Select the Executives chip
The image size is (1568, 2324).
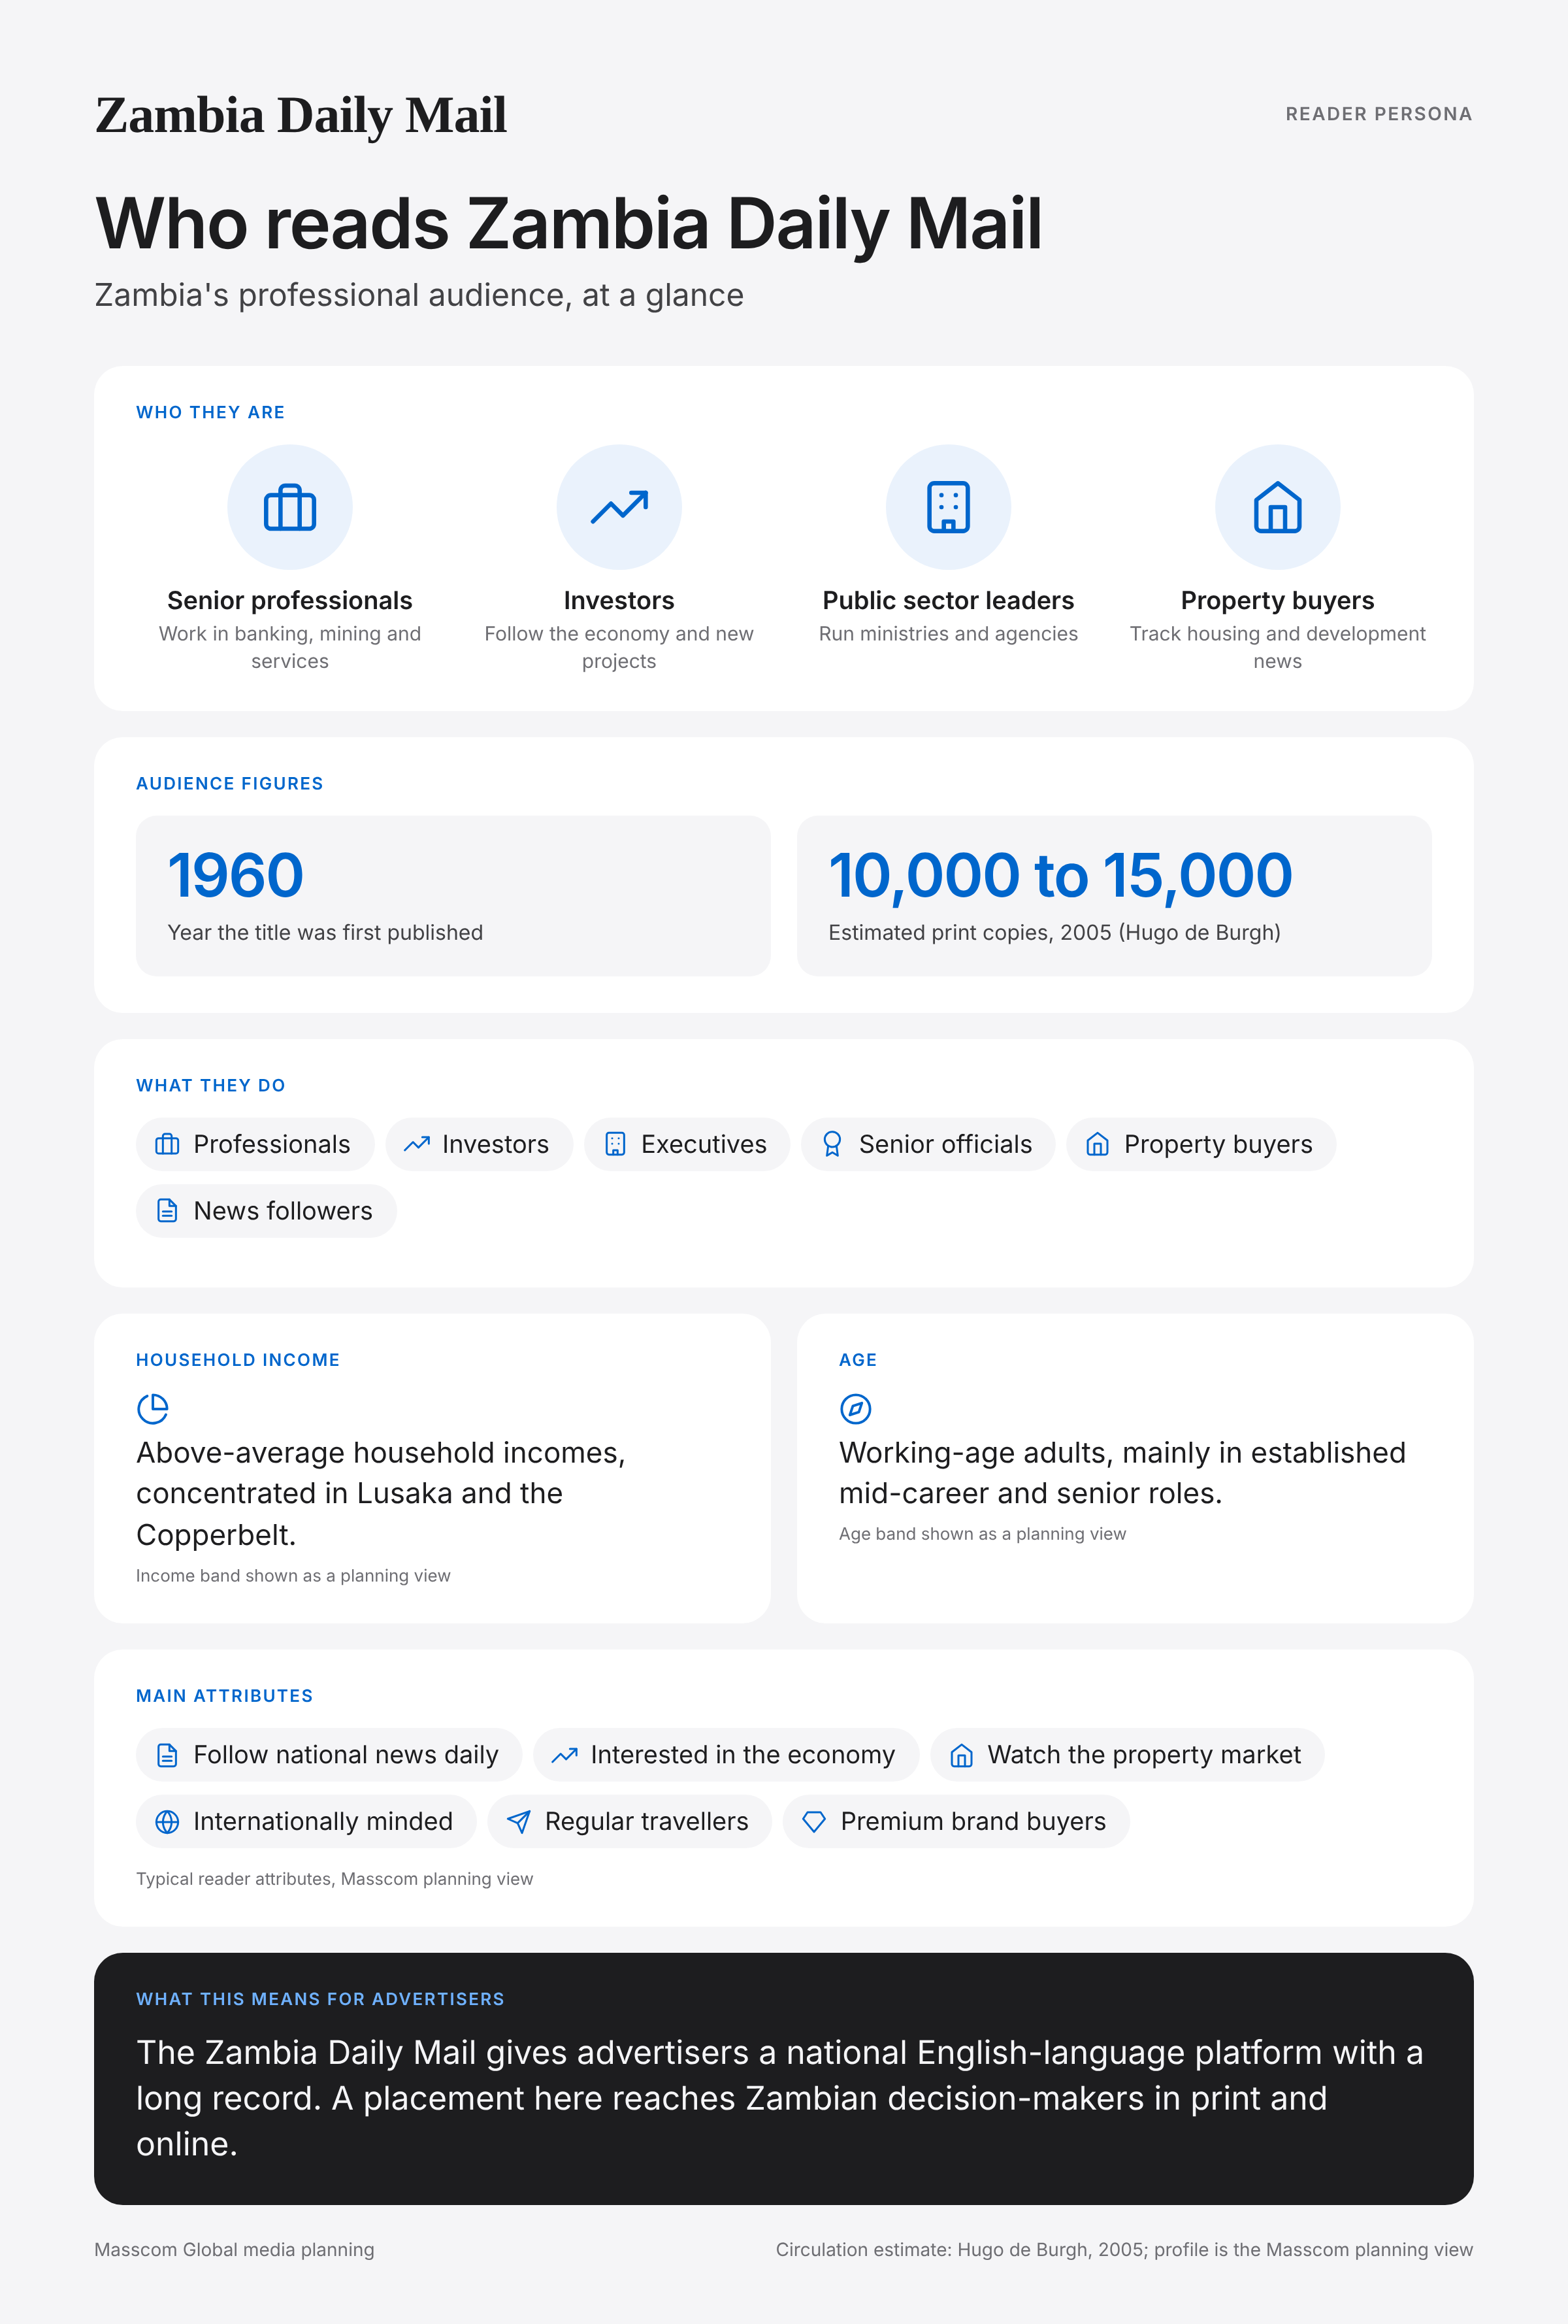click(x=687, y=1144)
